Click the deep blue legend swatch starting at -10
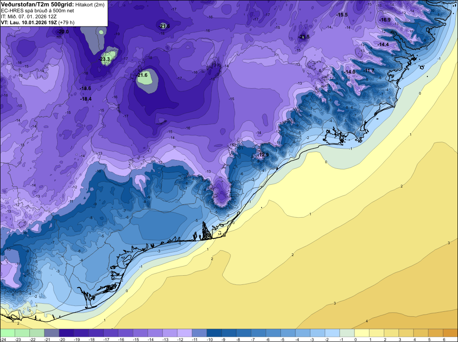 214,333
